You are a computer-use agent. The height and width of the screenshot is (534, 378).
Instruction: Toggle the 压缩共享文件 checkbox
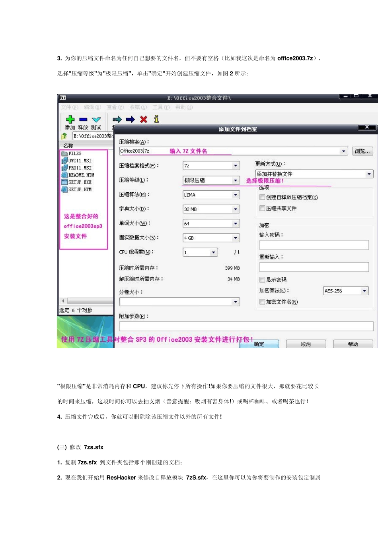[x=262, y=208]
